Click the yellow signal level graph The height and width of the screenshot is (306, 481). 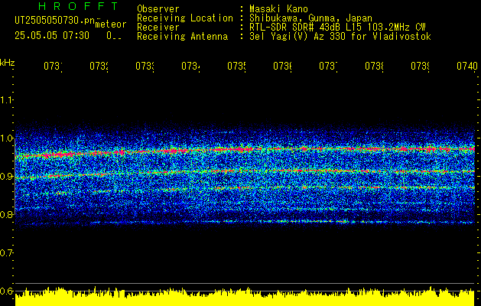click(245, 297)
